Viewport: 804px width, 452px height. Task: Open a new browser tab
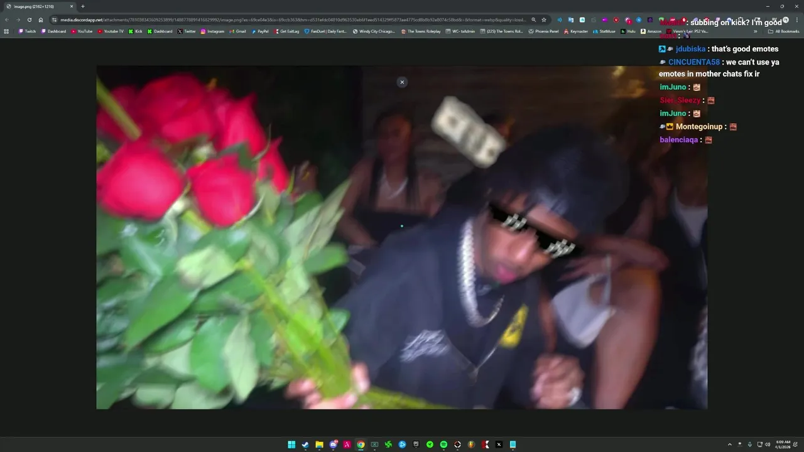click(x=83, y=6)
